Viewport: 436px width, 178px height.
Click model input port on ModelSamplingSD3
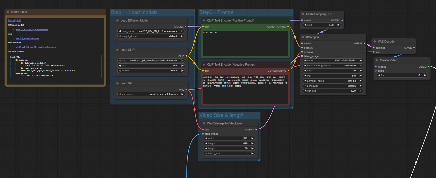pyautogui.click(x=302, y=20)
